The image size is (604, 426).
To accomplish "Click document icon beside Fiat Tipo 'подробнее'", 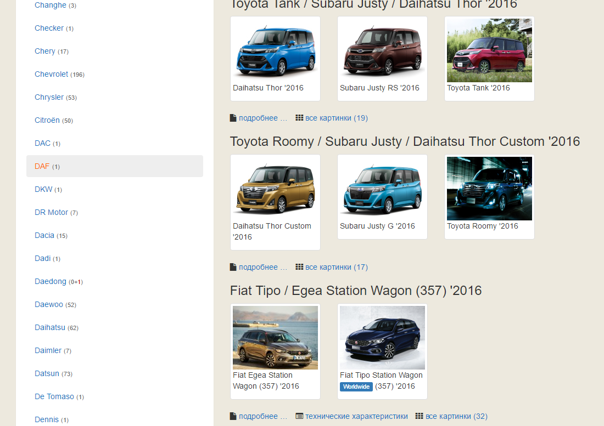I will 233,416.
